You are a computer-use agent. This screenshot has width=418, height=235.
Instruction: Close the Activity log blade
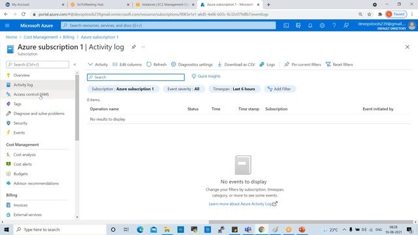(408, 47)
